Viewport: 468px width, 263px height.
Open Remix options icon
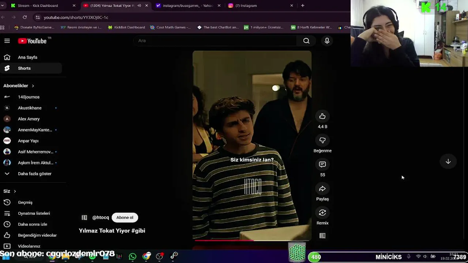322,213
